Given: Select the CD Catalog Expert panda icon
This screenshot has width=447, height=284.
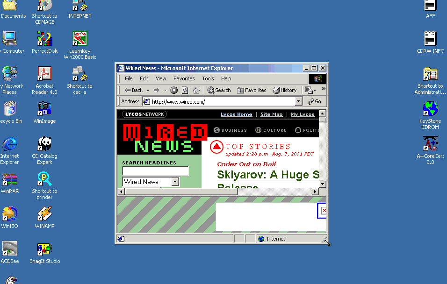Looking at the screenshot, I should point(44,150).
